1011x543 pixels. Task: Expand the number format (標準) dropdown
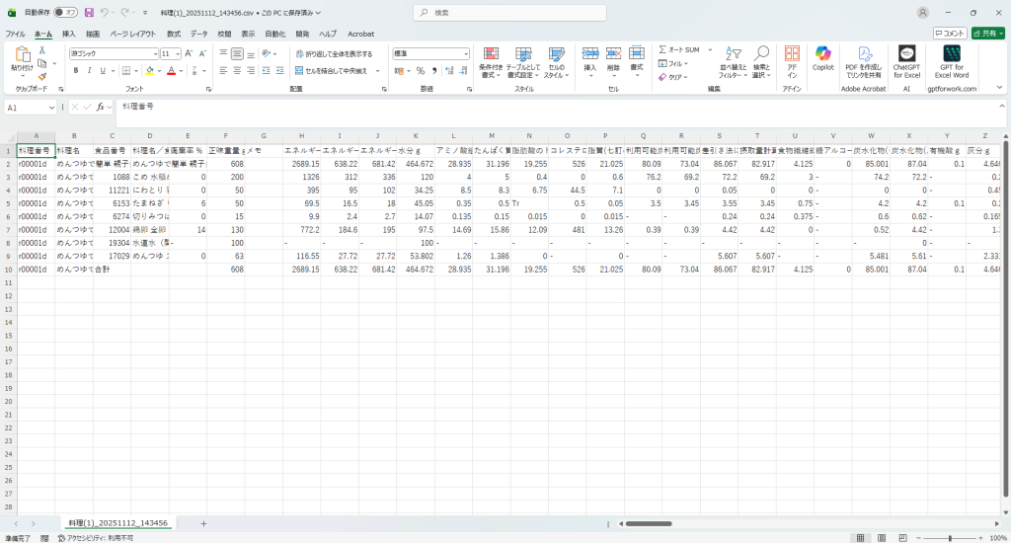click(467, 53)
